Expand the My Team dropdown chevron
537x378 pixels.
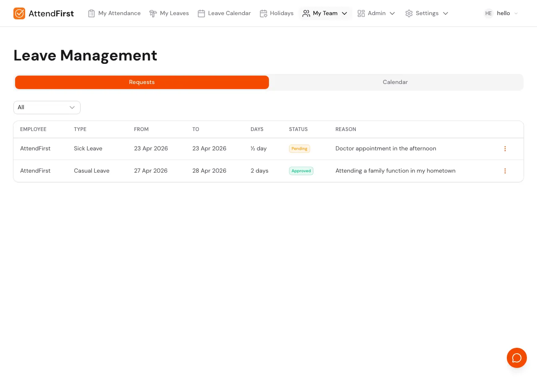[344, 13]
